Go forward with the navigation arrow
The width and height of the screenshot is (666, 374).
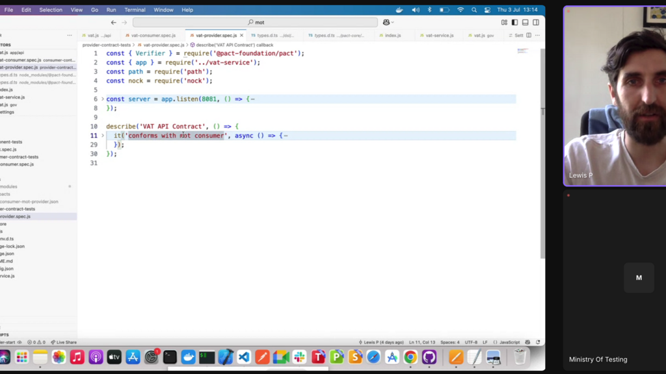click(124, 23)
